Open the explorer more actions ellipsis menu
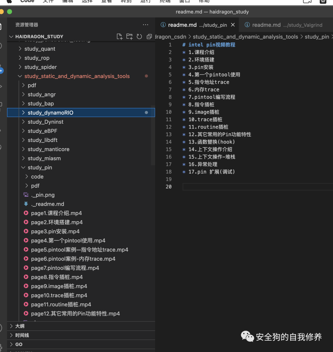The width and height of the screenshot is (333, 352). pos(146,25)
